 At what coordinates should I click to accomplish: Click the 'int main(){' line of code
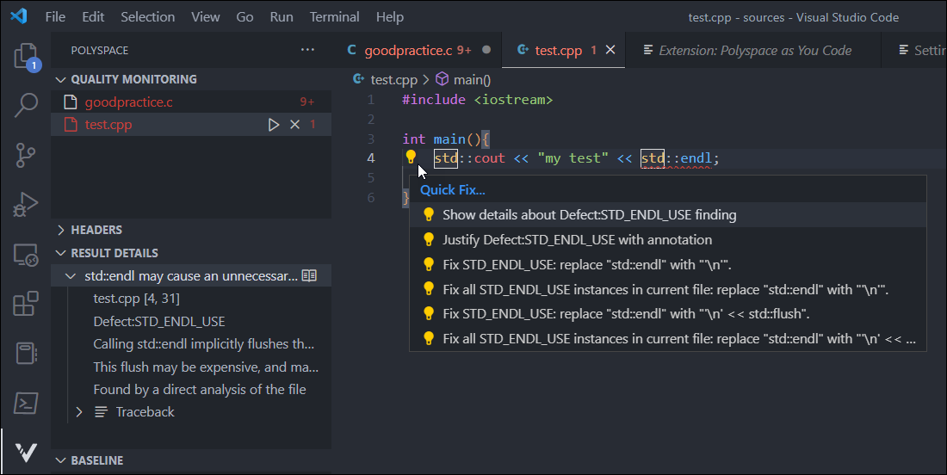click(446, 139)
